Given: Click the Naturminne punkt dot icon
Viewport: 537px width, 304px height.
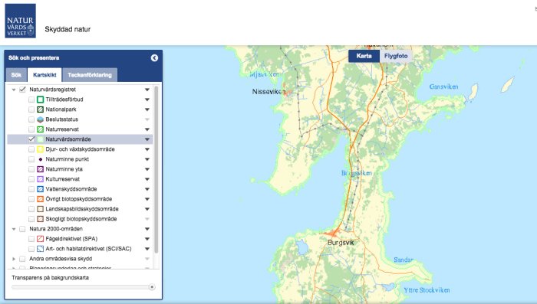Looking at the screenshot, I should pos(40,159).
